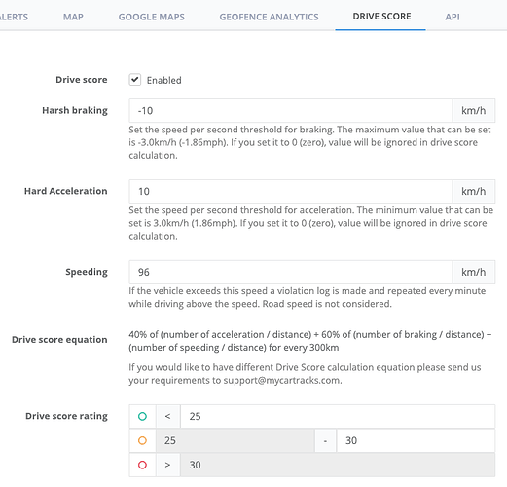Viewport: 507px width, 487px height.
Task: Click the Enabled label next to checkbox
Action: (x=163, y=80)
